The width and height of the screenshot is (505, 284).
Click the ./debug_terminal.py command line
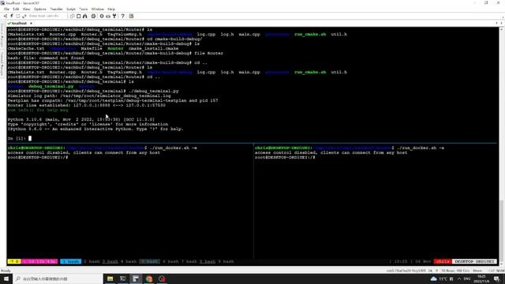click(93, 92)
